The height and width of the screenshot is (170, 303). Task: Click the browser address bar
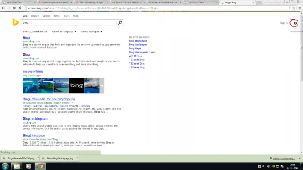click(x=156, y=8)
